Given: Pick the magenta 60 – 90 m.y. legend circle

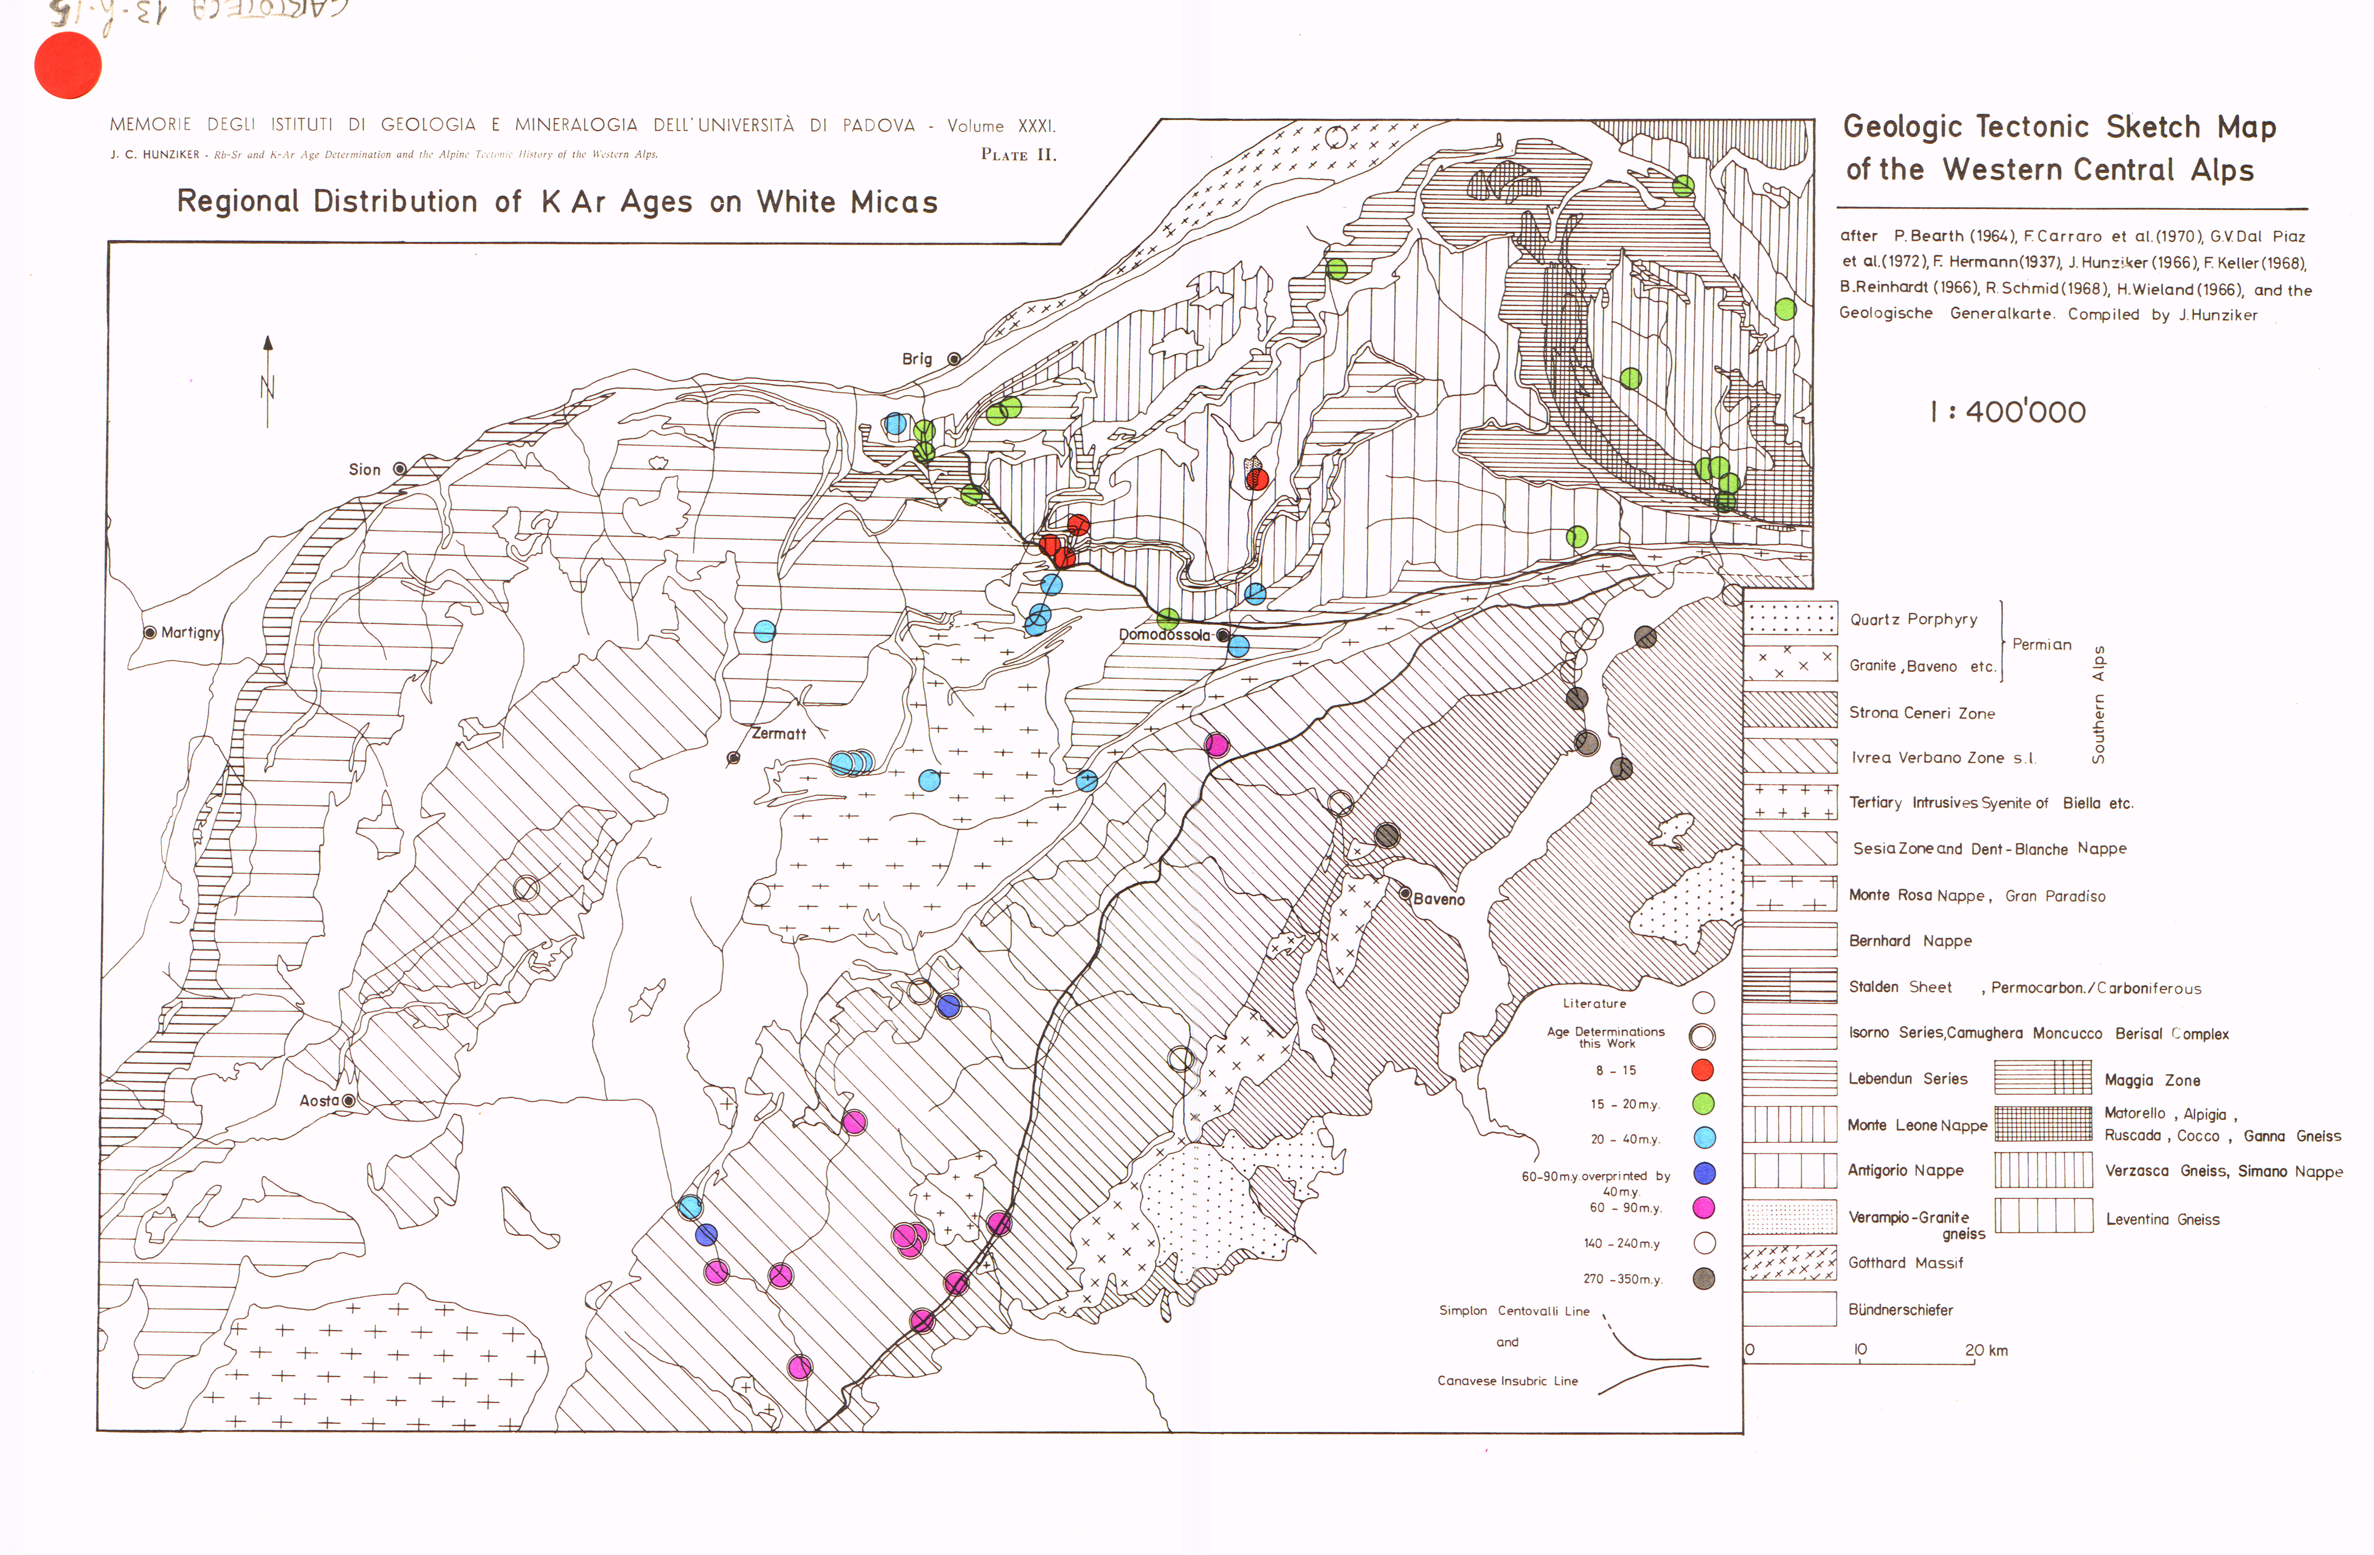Looking at the screenshot, I should coord(1704,1208).
